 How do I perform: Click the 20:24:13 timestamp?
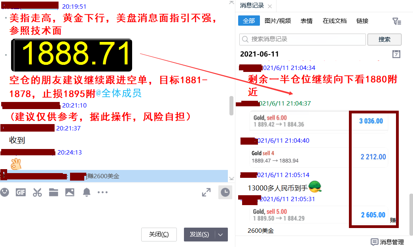tap(70, 152)
